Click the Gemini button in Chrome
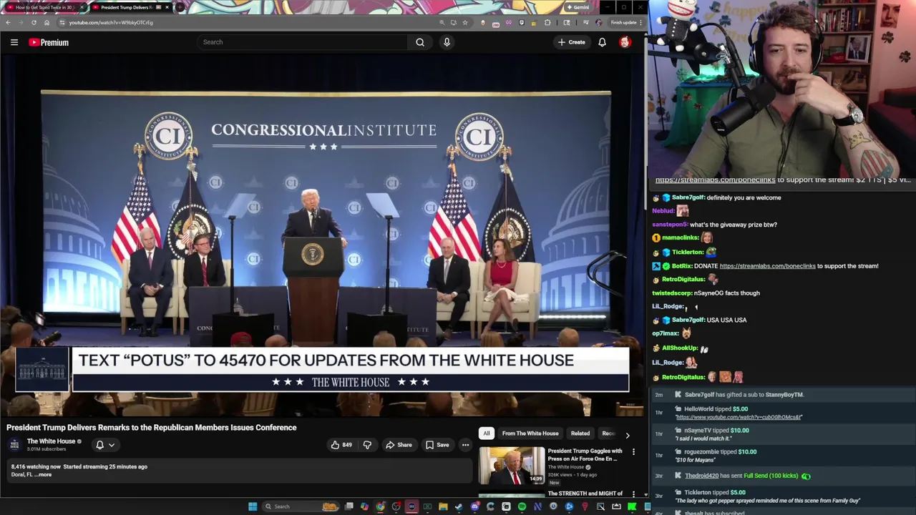 pos(578,7)
